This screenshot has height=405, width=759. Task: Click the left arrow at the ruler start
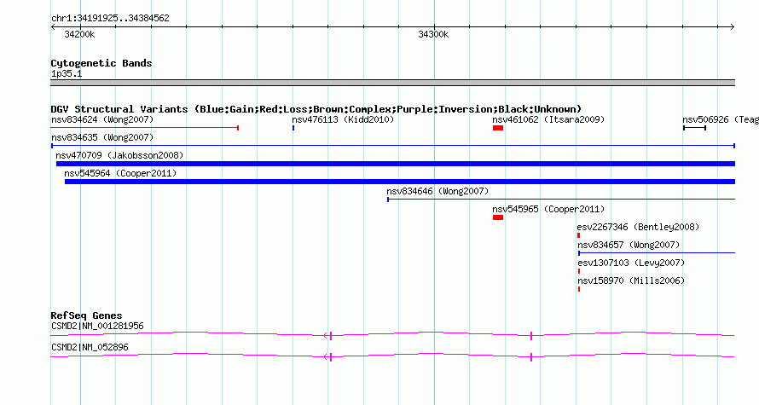(53, 27)
